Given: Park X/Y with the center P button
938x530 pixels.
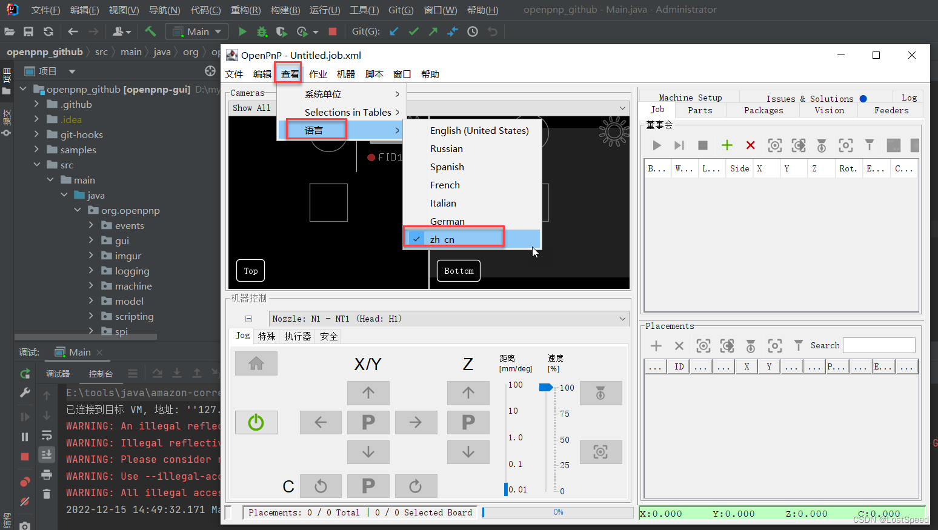Looking at the screenshot, I should (x=368, y=422).
